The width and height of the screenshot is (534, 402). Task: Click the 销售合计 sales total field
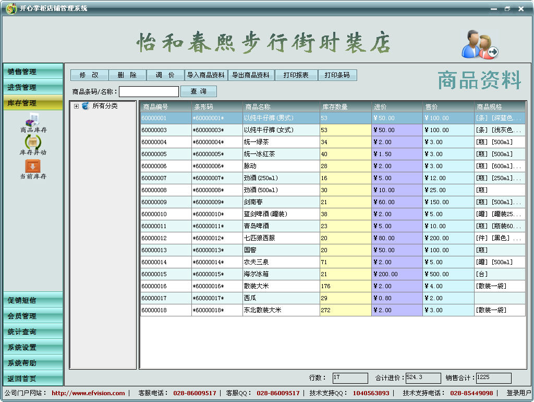pyautogui.click(x=494, y=378)
